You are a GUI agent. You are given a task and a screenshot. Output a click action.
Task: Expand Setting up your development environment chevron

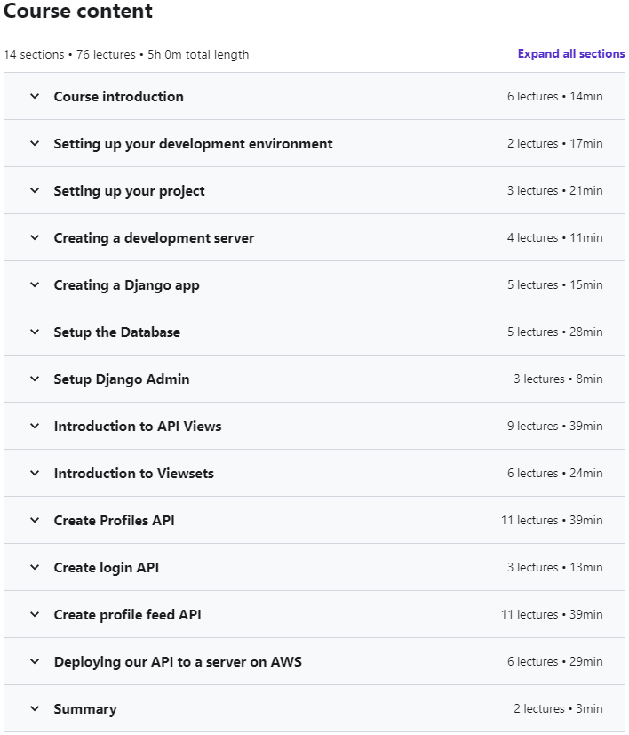pyautogui.click(x=35, y=143)
